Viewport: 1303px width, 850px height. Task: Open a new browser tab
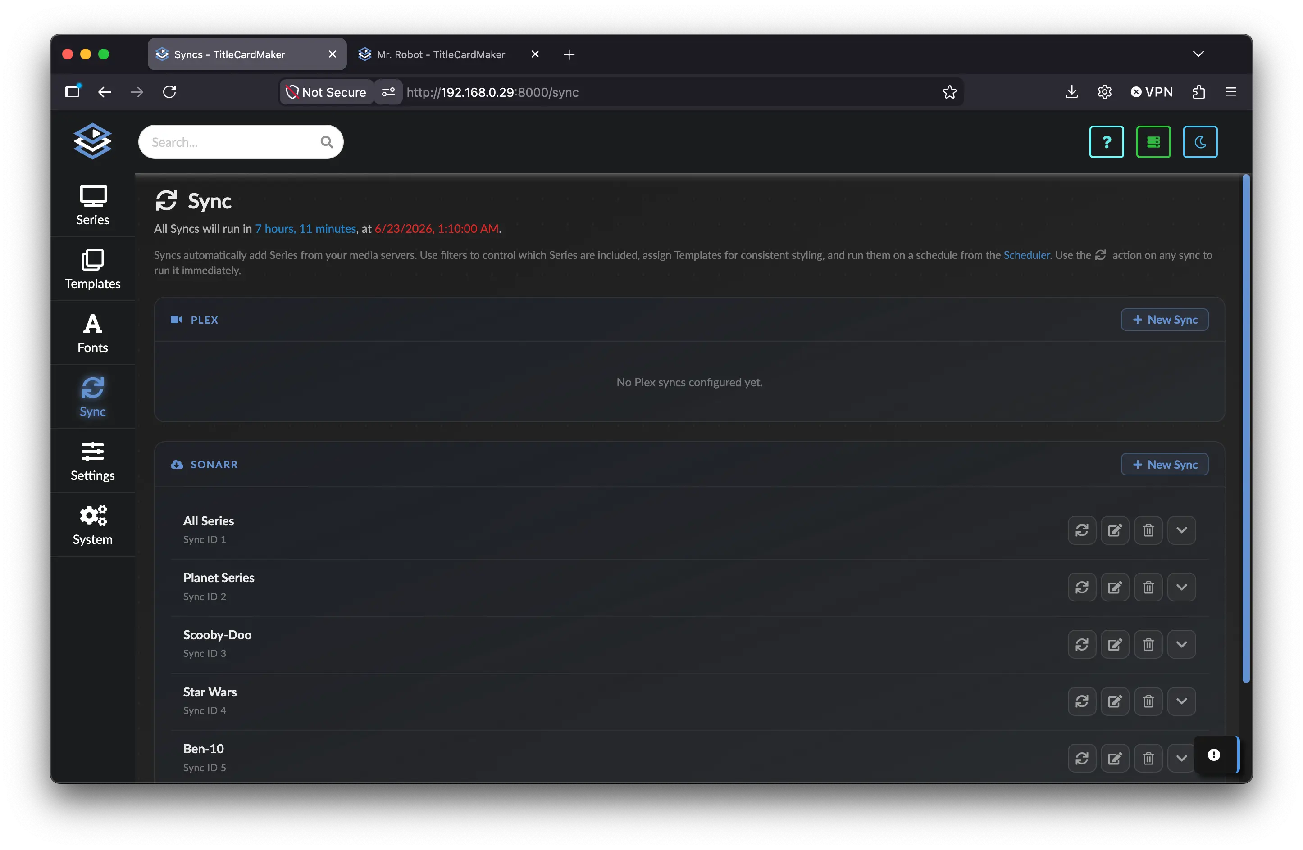[569, 54]
